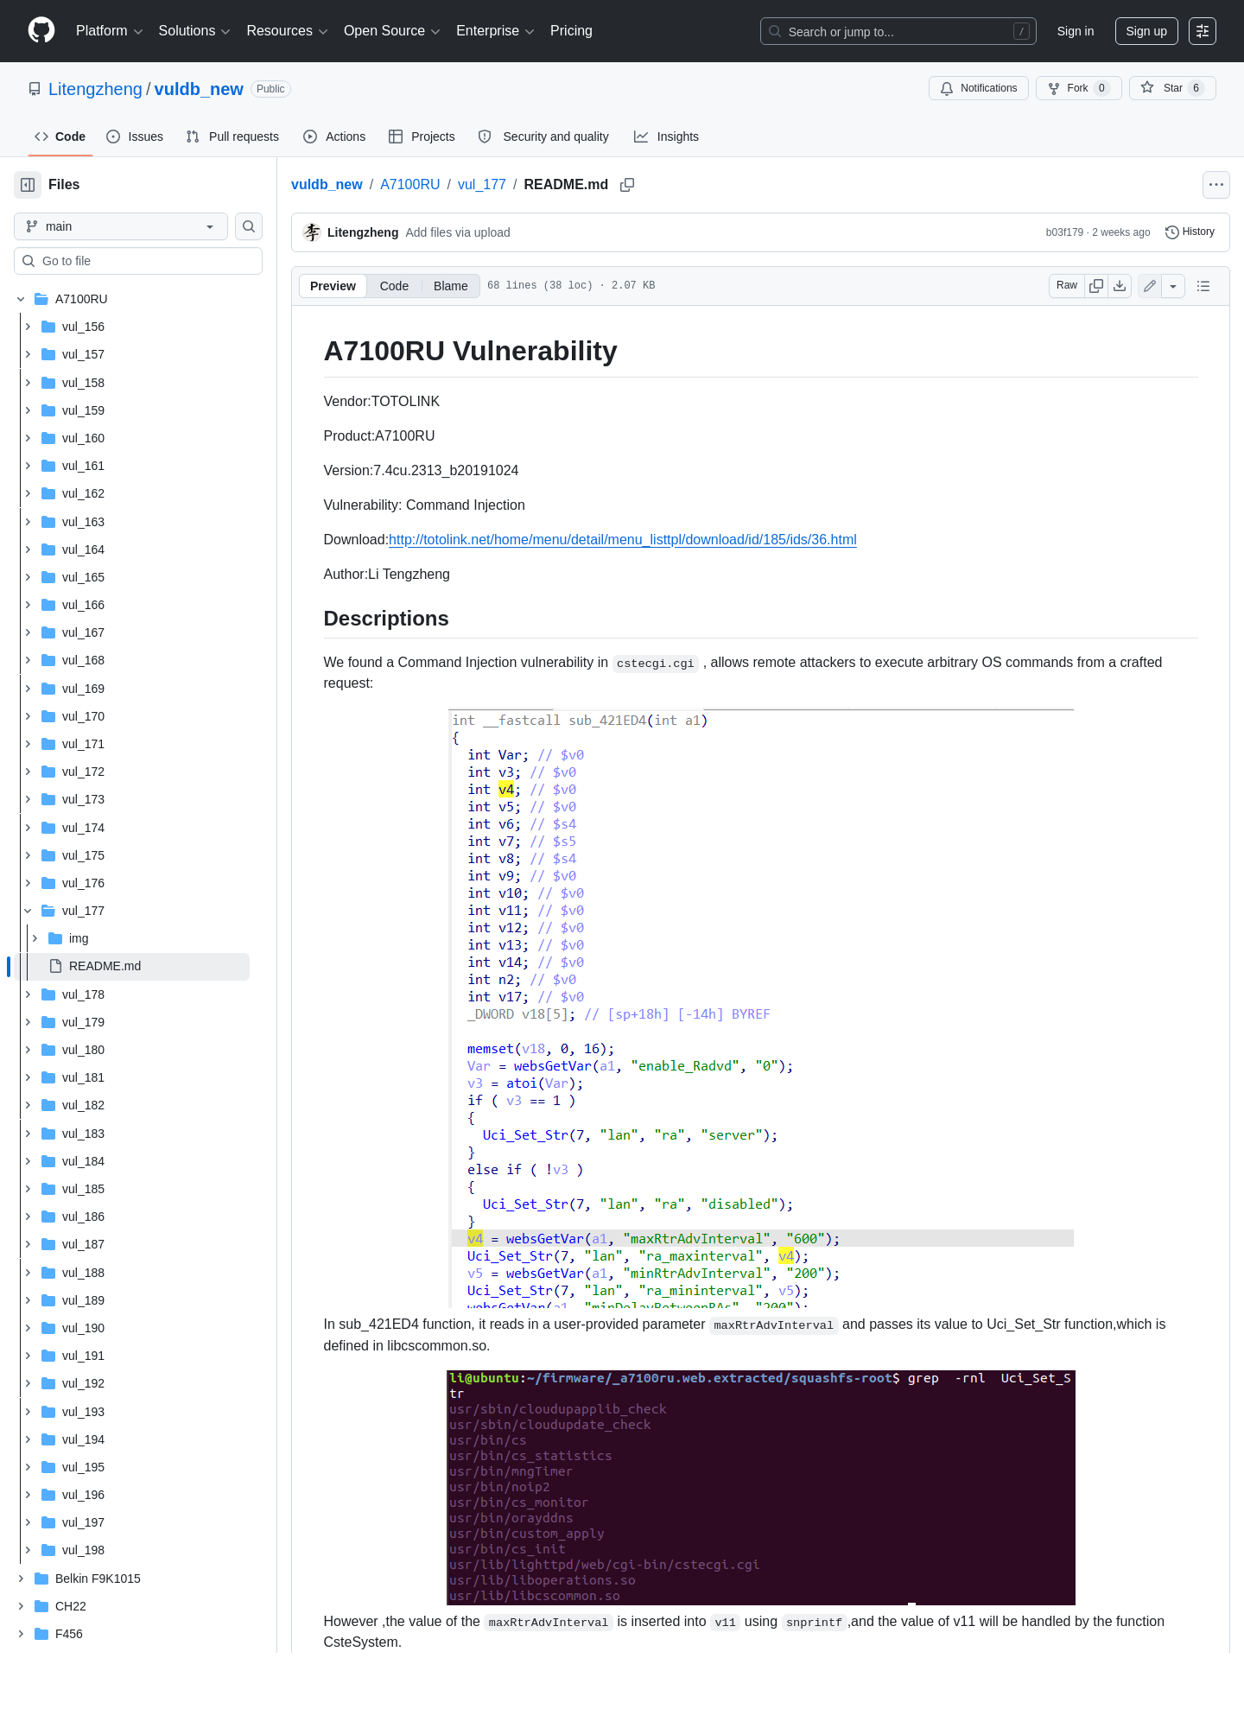Screen dimensions: 1244x1728
Task: Open the GitHub homepage logo
Action: point(41,31)
